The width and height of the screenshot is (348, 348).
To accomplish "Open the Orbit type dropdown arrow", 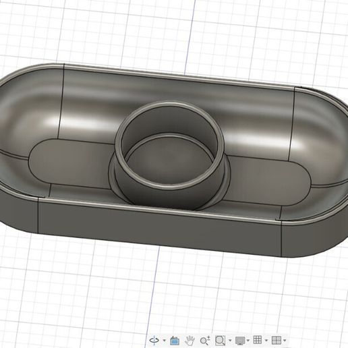I will (164, 341).
